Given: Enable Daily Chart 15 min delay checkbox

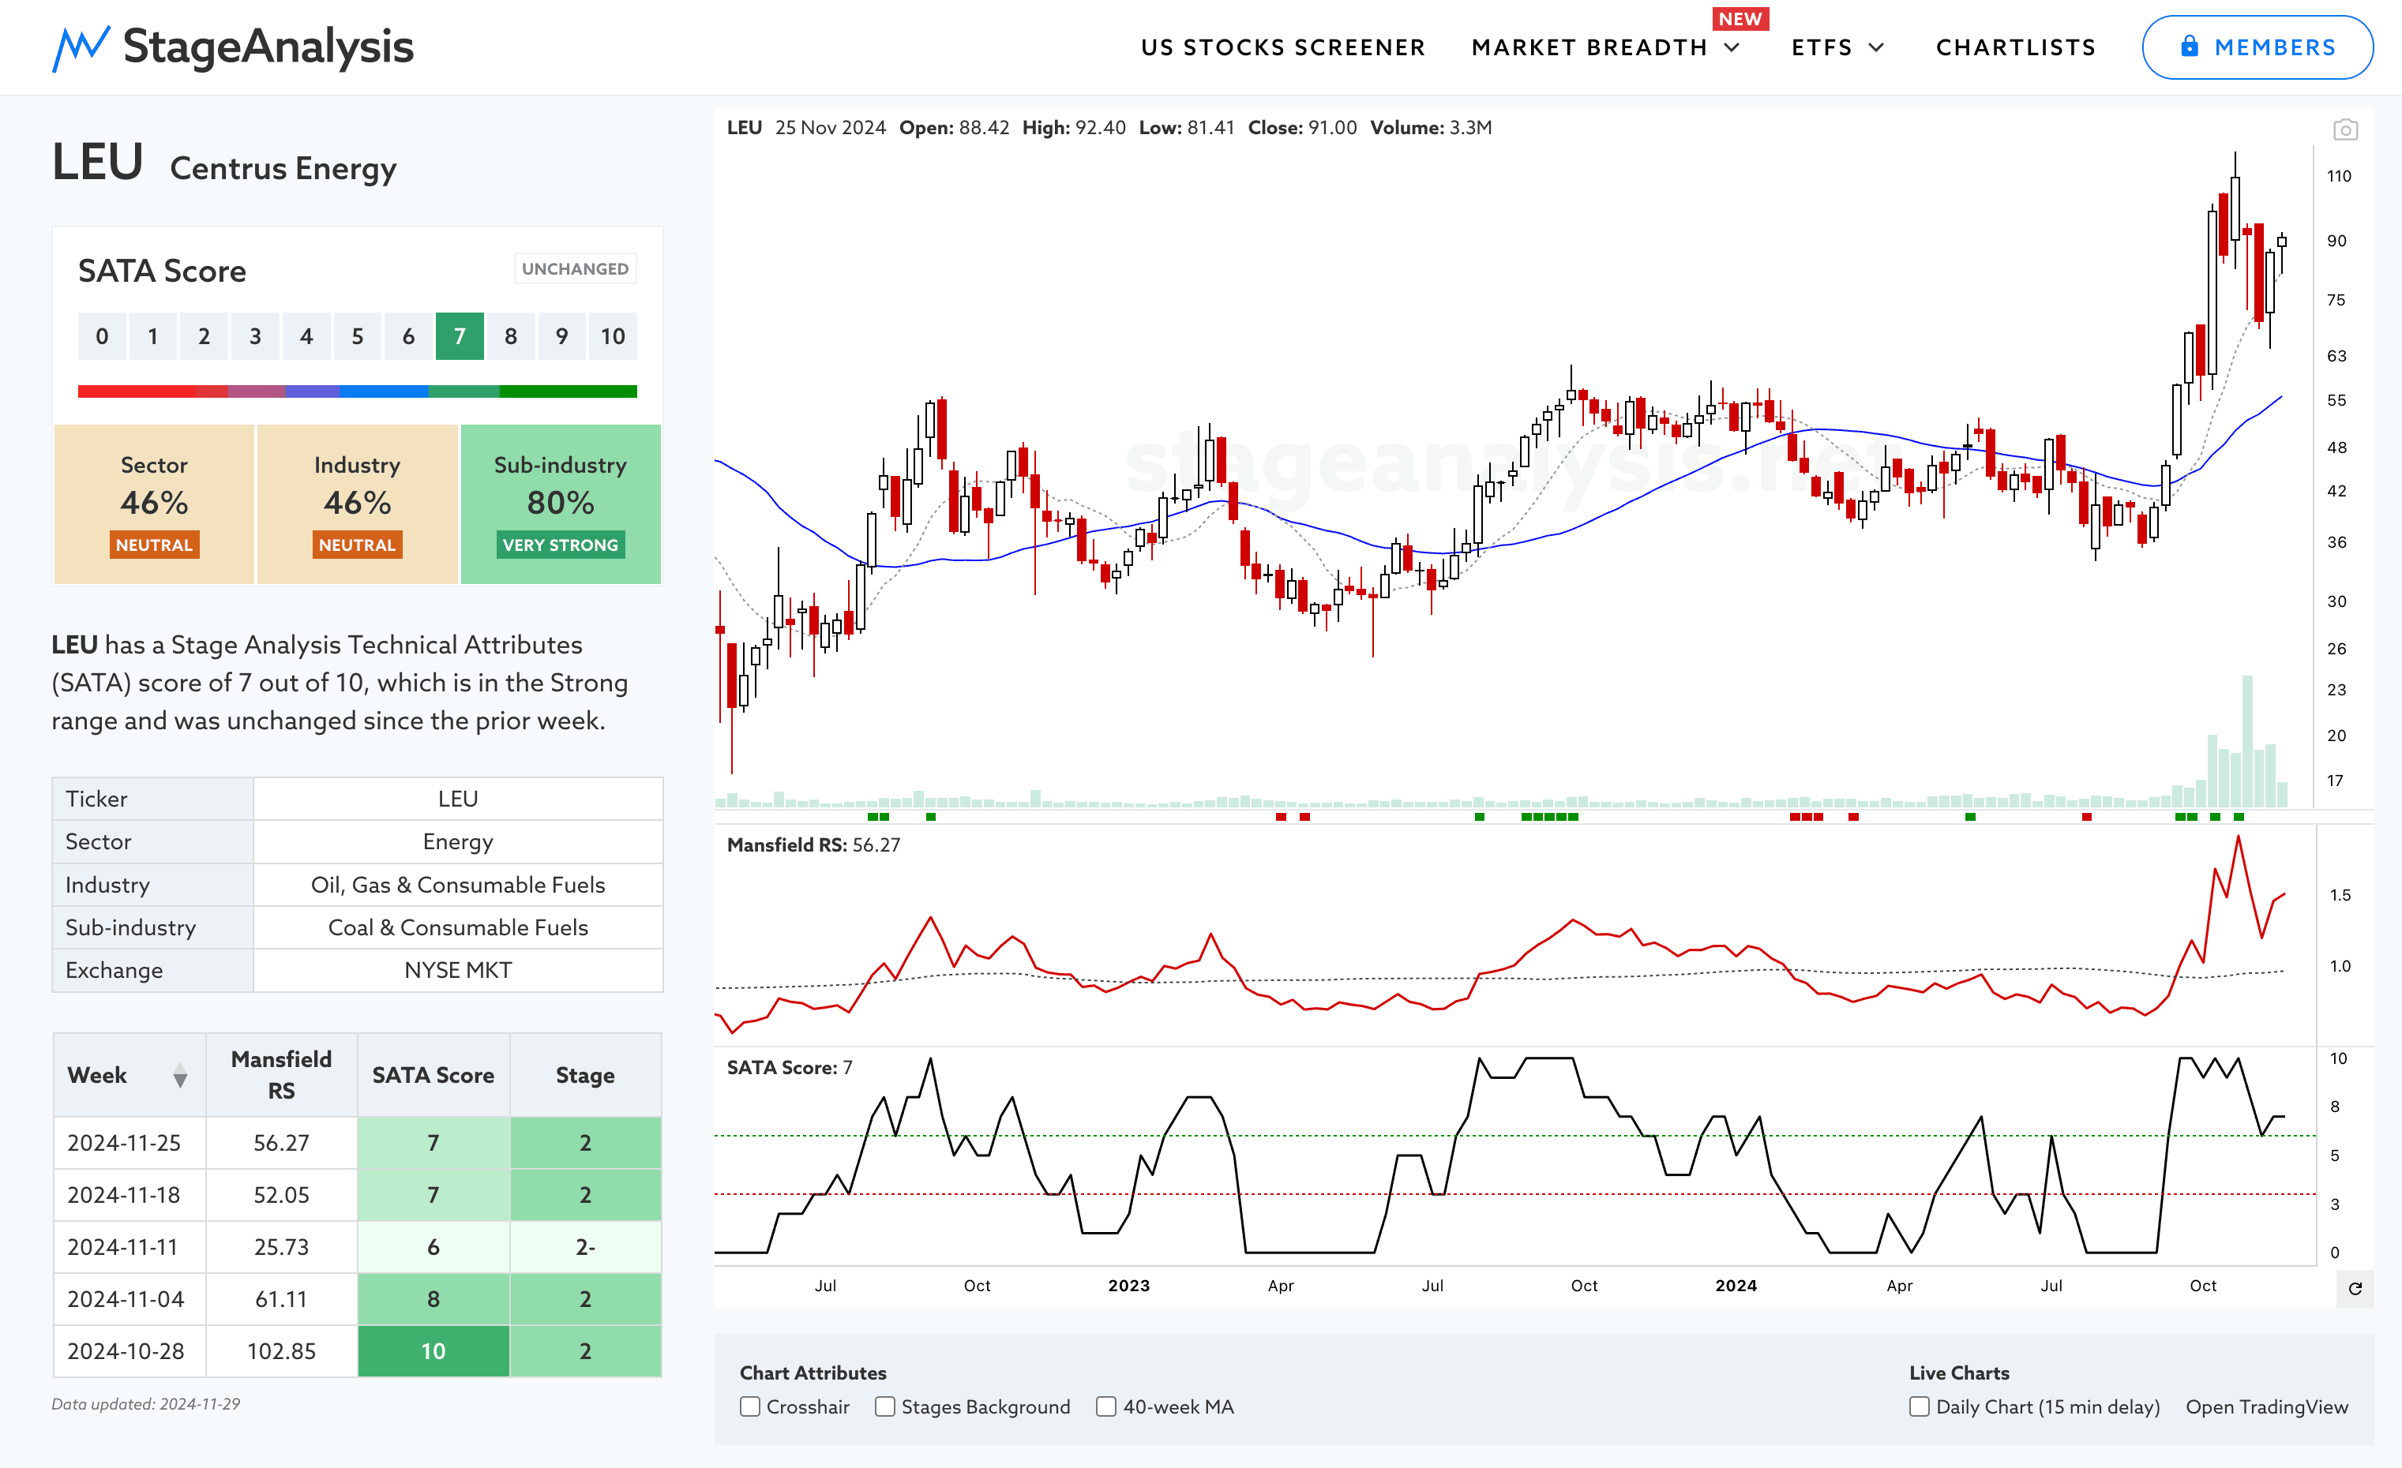Looking at the screenshot, I should 1919,1406.
